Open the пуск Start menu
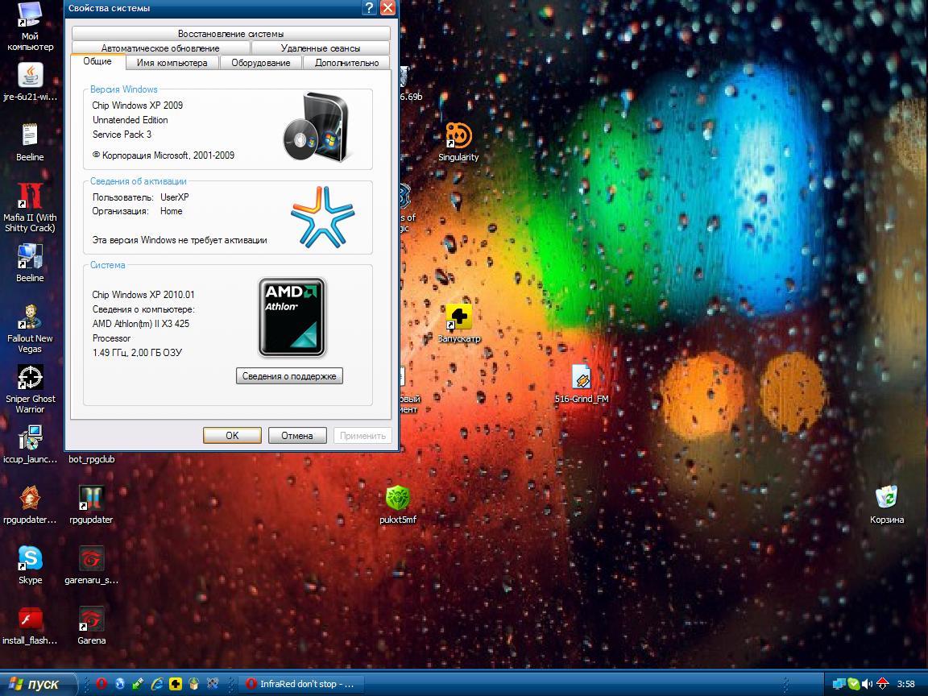This screenshot has height=696, width=928. [38, 684]
